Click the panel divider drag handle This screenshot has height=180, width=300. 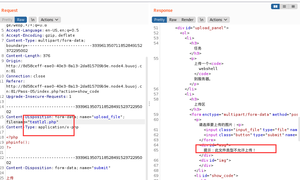pos(149,104)
